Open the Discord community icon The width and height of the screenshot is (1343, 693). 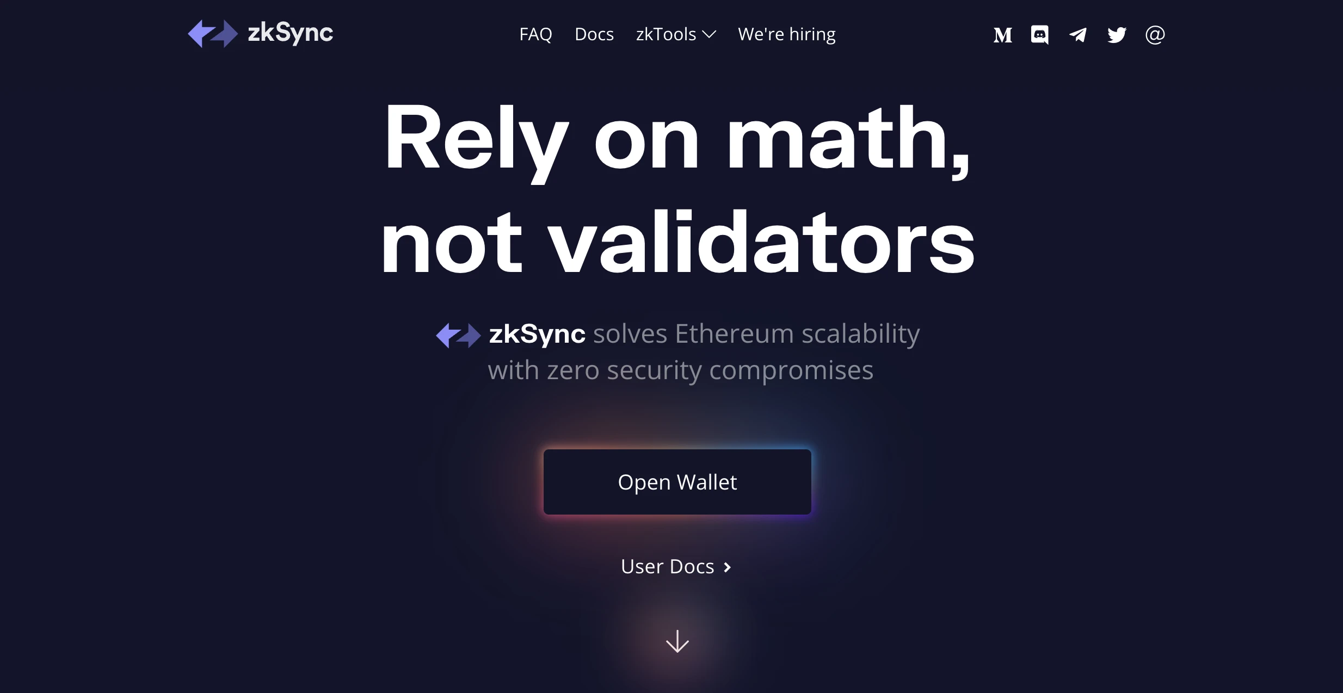pyautogui.click(x=1040, y=34)
